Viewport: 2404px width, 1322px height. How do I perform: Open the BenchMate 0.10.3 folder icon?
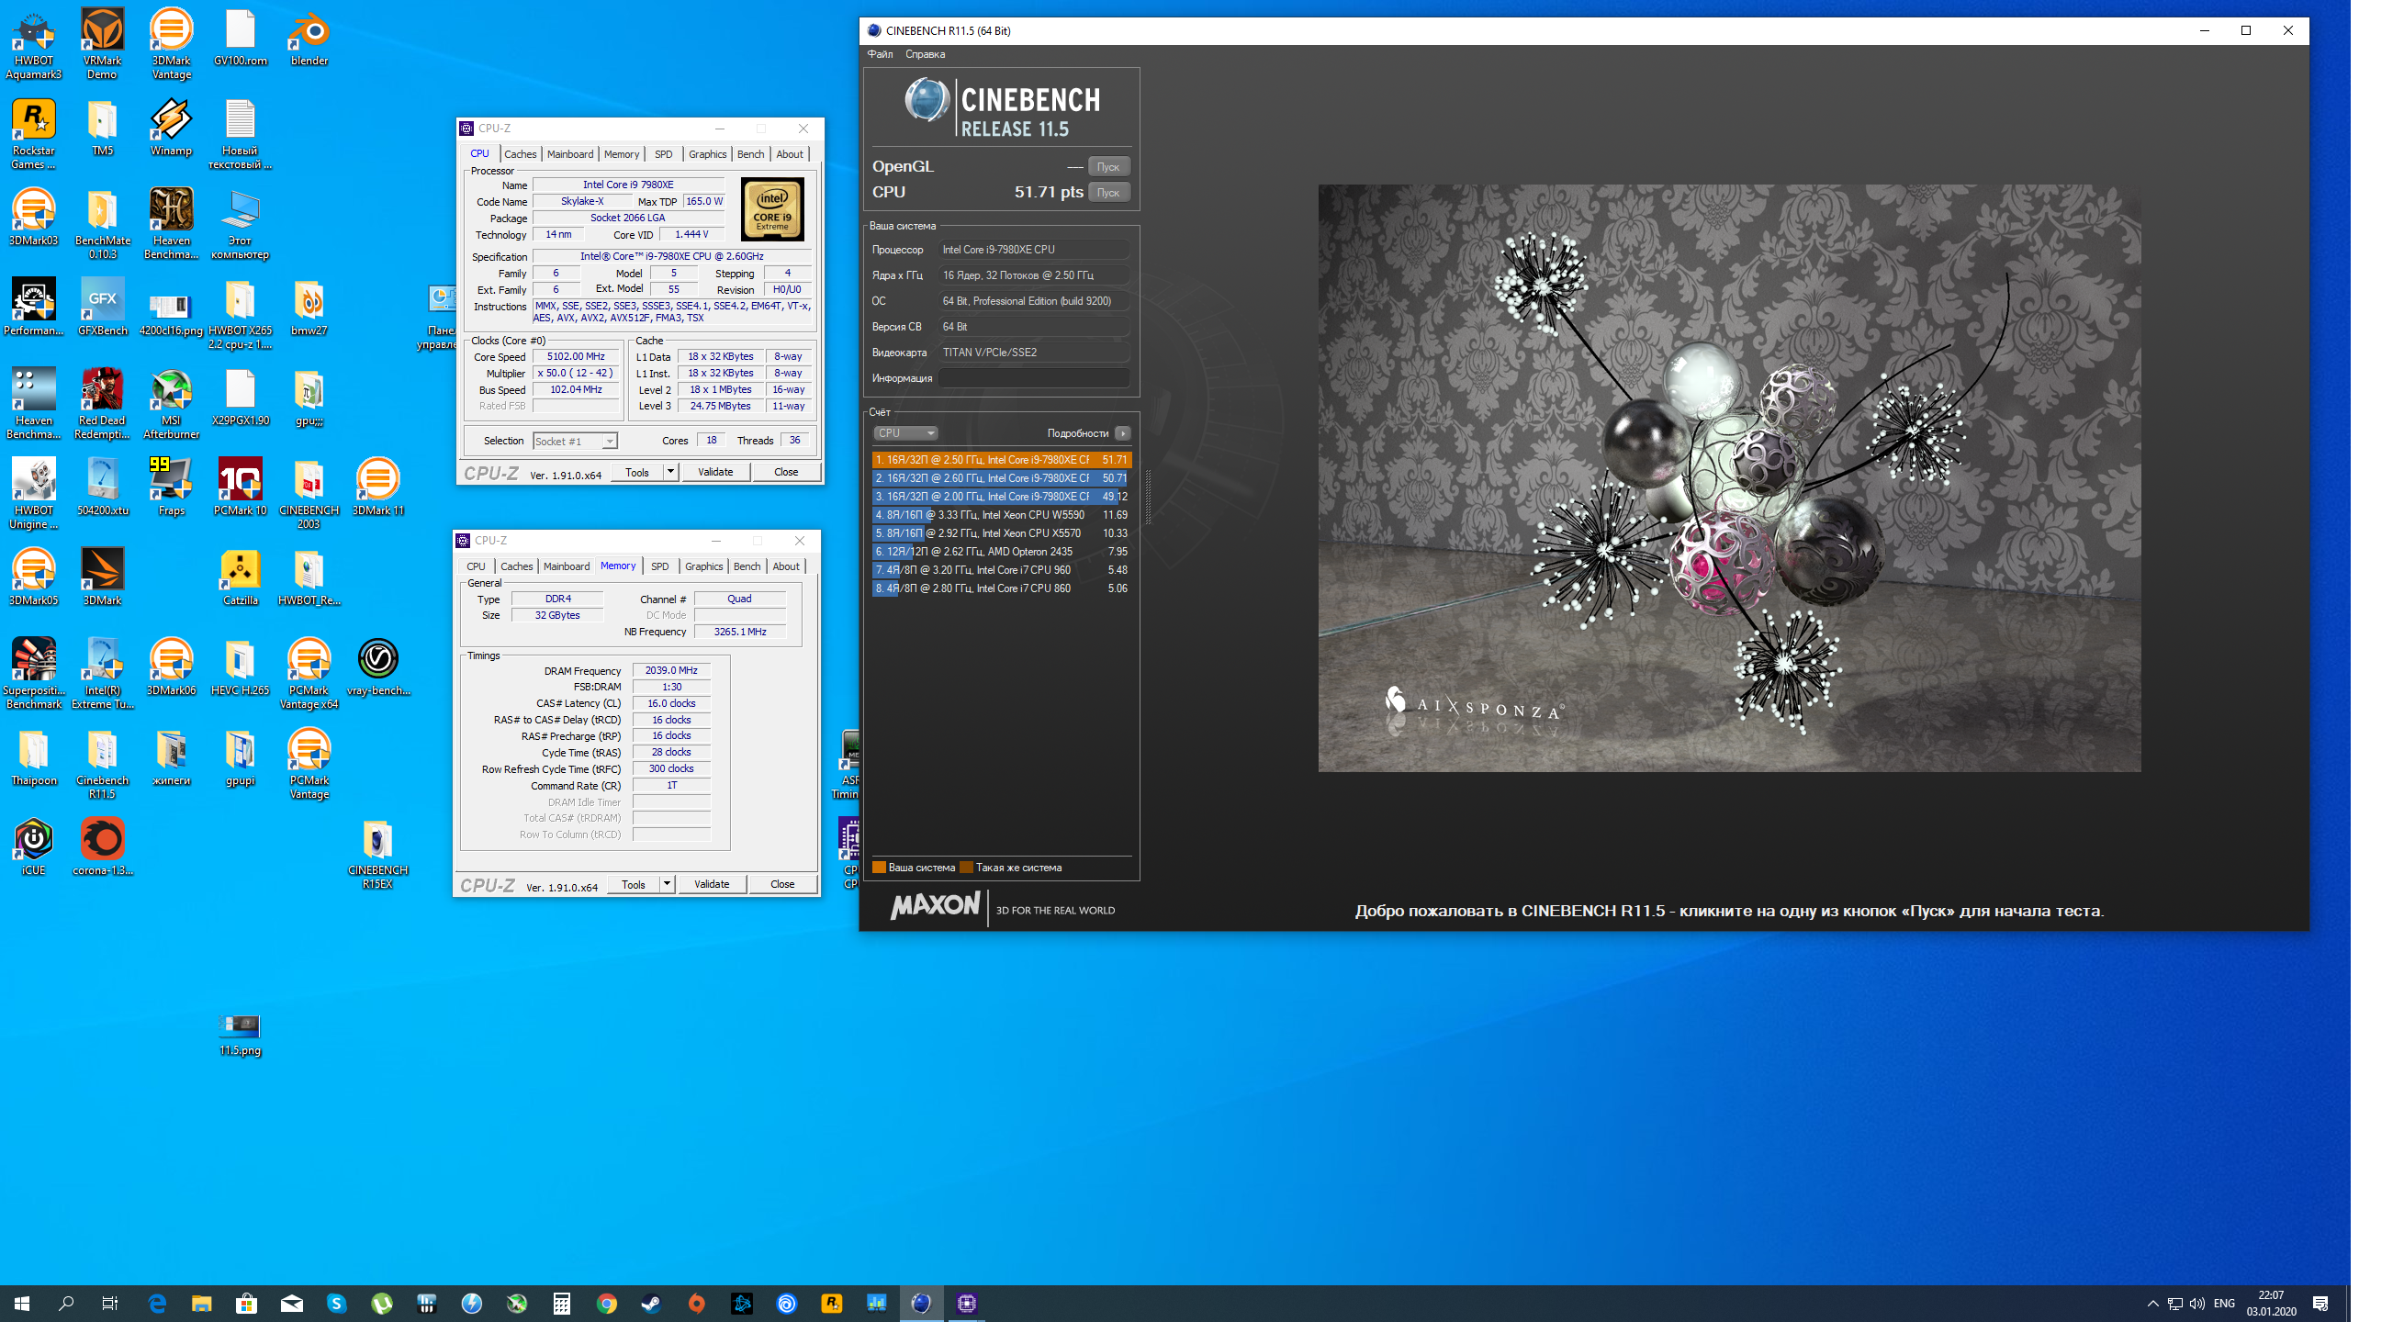(103, 224)
